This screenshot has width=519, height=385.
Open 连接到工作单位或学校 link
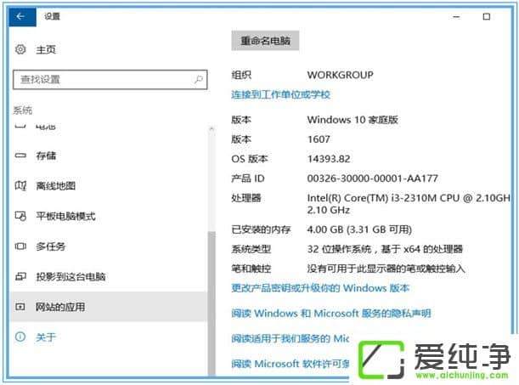pos(280,94)
